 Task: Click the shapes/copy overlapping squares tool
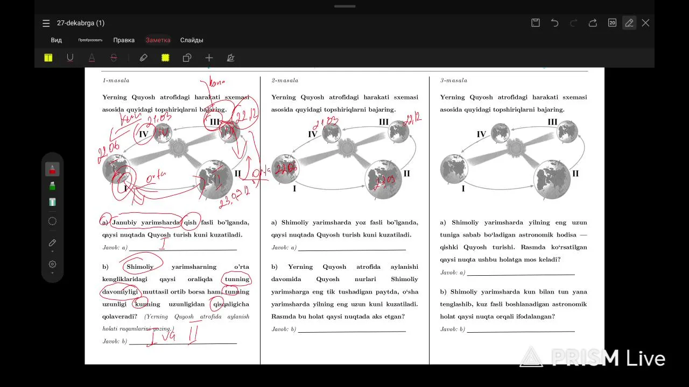tap(187, 58)
